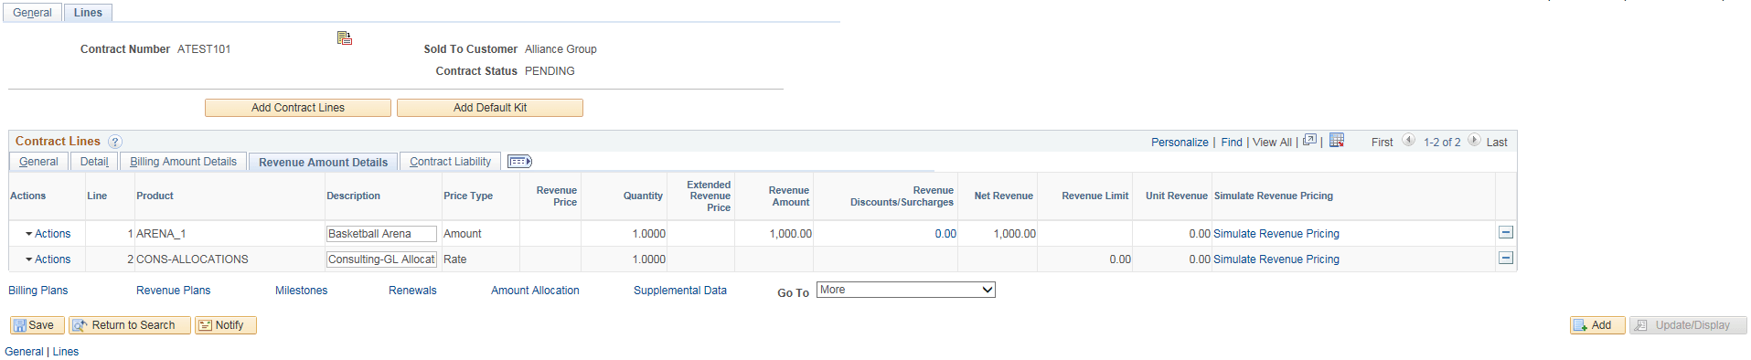Viewport: 1751px width, 360px height.
Task: Click Simulate Revenue Pricing for ARENA_1
Action: (x=1276, y=234)
